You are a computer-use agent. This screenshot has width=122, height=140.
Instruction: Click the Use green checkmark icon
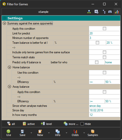coord(9,131)
